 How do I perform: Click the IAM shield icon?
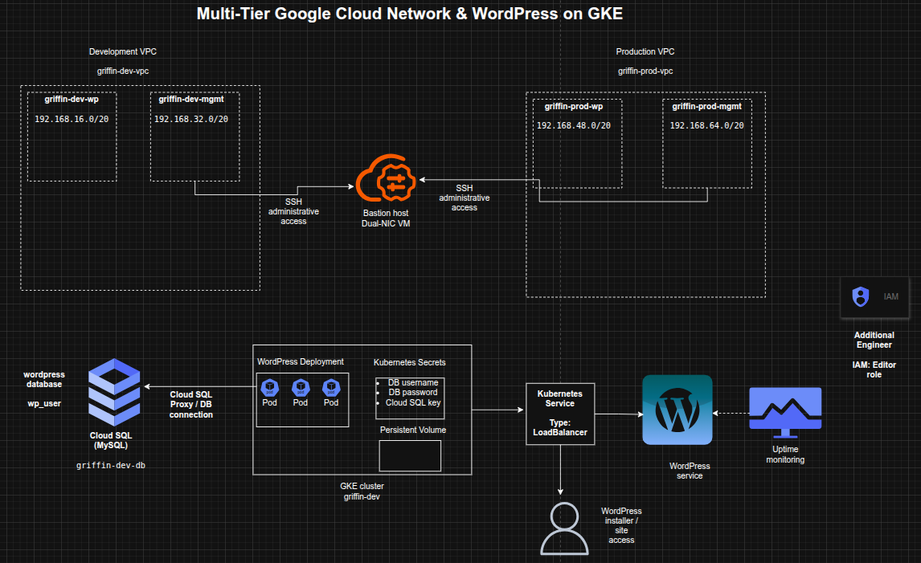860,296
